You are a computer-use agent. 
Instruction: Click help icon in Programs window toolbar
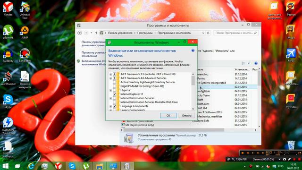pyautogui.click(x=256, y=63)
